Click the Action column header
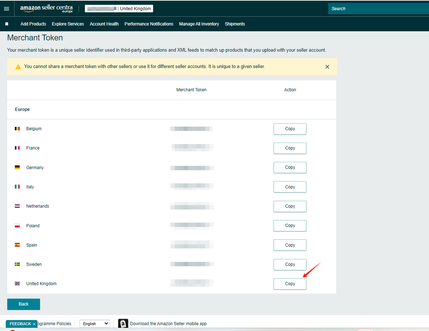 [x=290, y=90]
